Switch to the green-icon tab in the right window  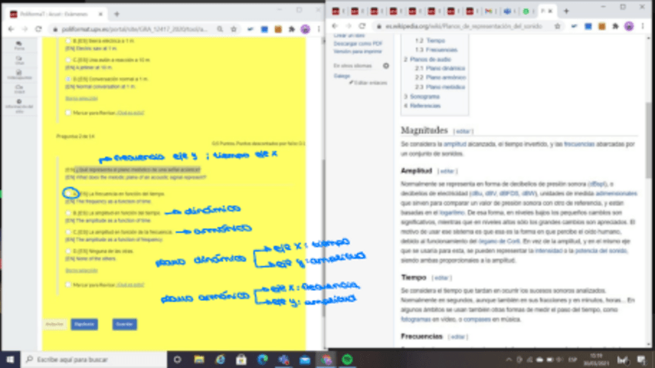coord(528,12)
